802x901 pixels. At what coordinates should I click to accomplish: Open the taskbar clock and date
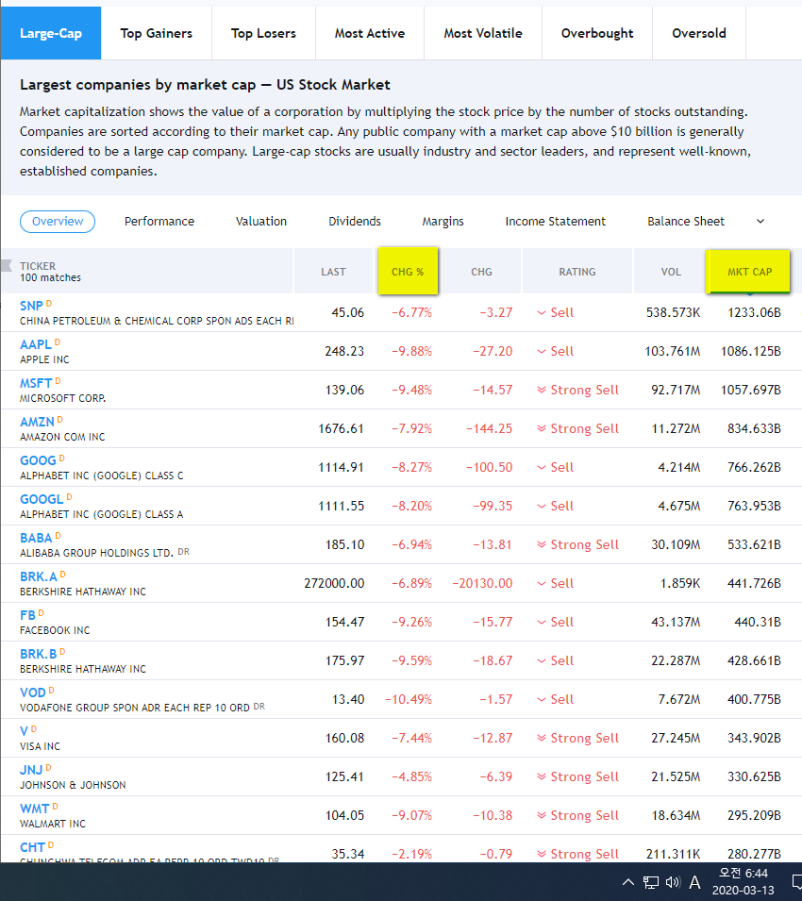(x=744, y=881)
